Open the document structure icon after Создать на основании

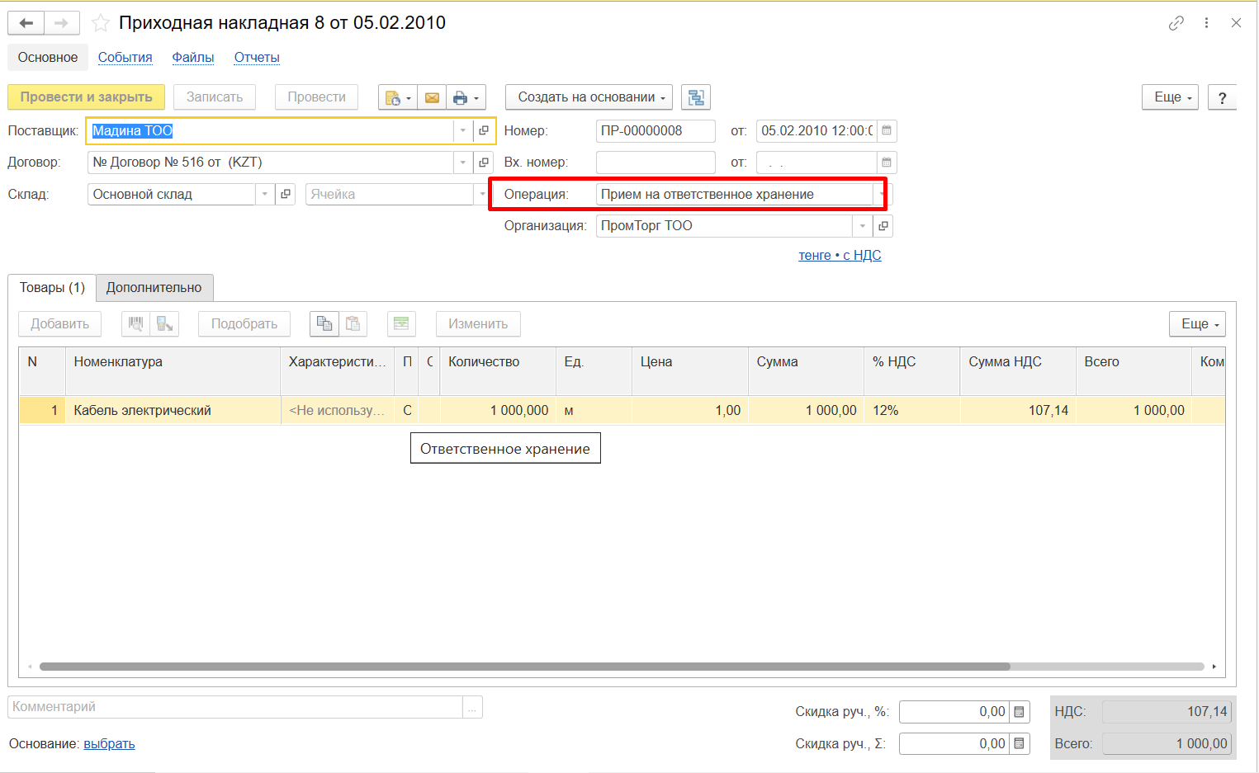pyautogui.click(x=696, y=97)
